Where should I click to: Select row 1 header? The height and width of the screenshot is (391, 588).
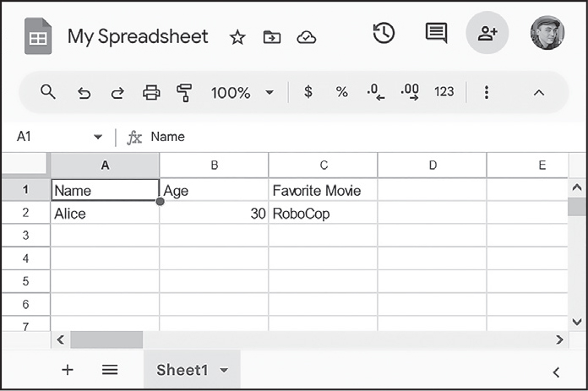coord(25,190)
